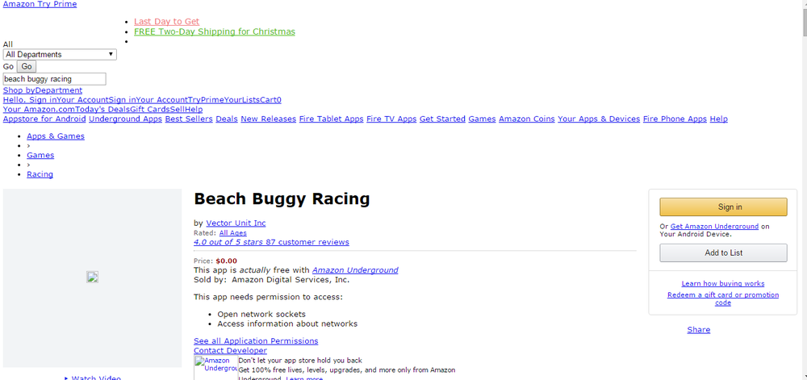Image resolution: width=807 pixels, height=380 pixels.
Task: Click Access information about networks text
Action: click(287, 324)
